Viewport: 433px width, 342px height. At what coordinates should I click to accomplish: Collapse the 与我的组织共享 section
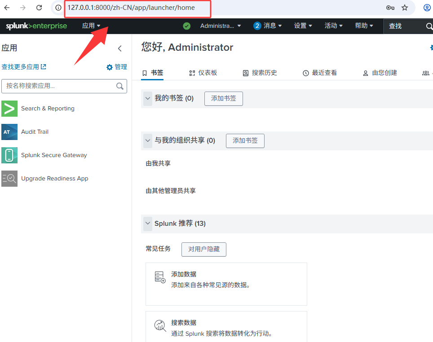click(148, 141)
